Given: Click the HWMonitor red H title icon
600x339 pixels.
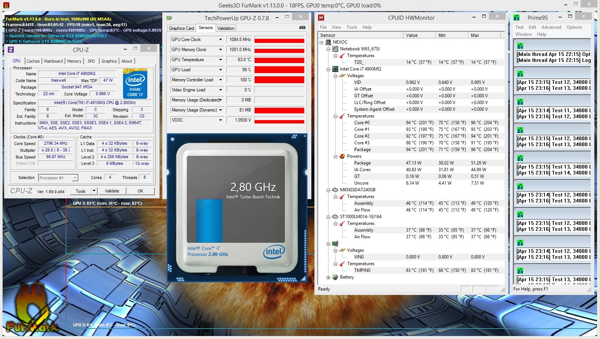Looking at the screenshot, I should coord(321,18).
